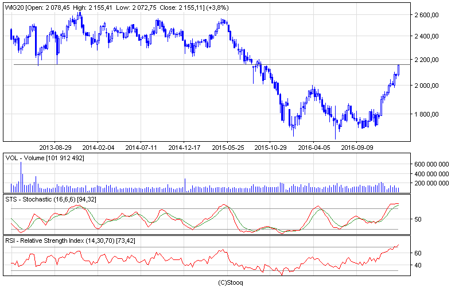Click the 2 000,00 price axis label
The width and height of the screenshot is (459, 287).
click(426, 86)
